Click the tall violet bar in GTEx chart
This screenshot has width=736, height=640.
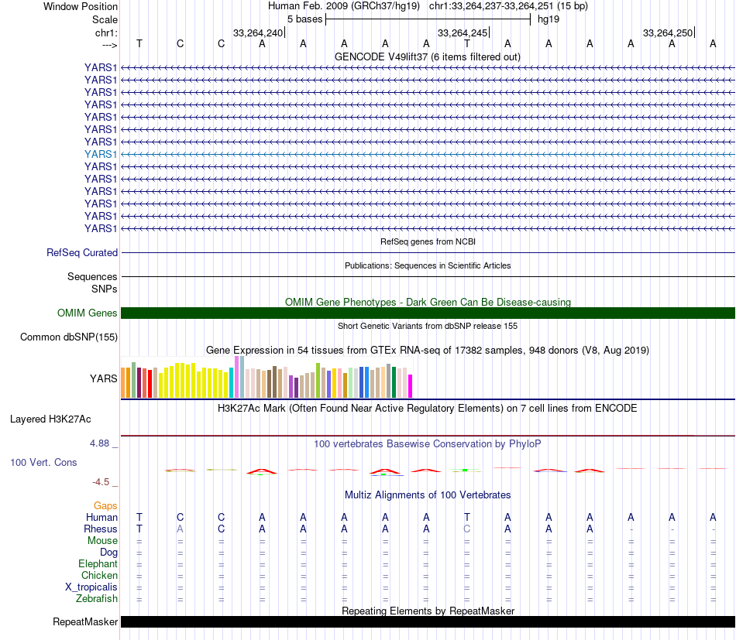(x=236, y=377)
